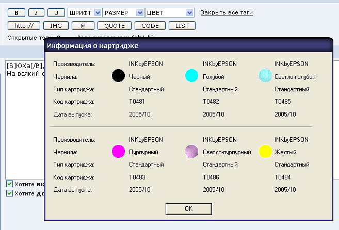The width and height of the screenshot is (339, 230).
Task: Open the РАЗМЕР size dropdown
Action: coord(124,13)
